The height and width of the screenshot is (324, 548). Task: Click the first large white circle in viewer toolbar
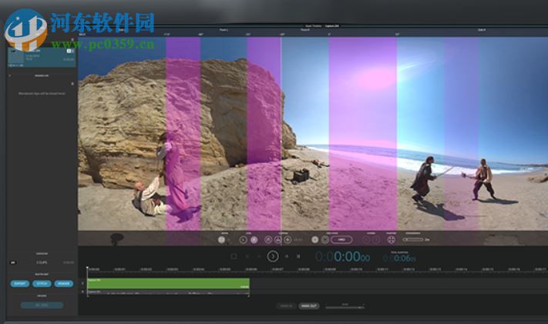(x=221, y=239)
